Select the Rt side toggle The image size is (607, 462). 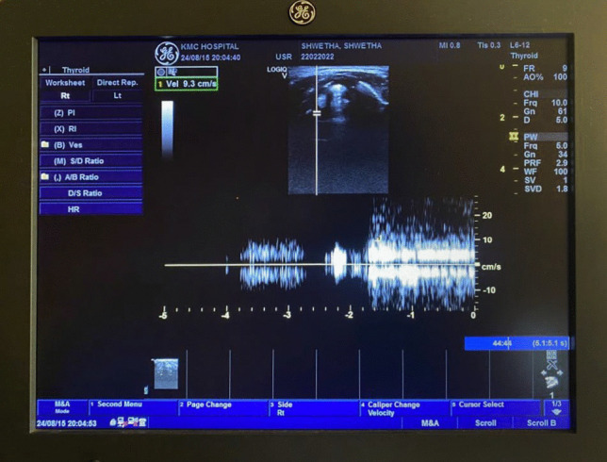65,96
